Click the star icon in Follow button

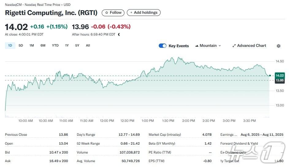coord(107,13)
